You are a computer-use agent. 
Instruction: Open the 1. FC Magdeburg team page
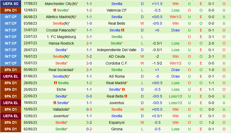(61, 37)
